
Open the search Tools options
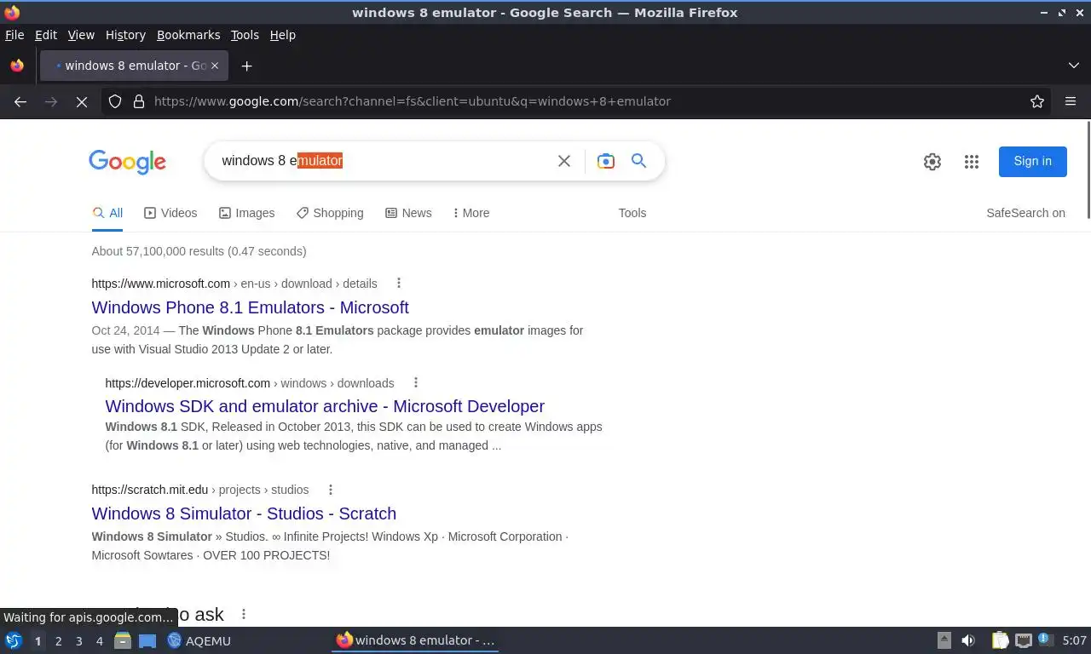tap(632, 213)
